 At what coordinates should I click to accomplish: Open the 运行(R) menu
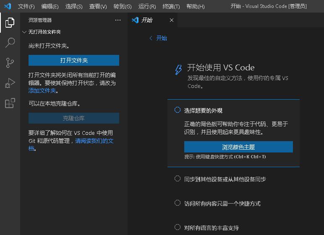[147, 6]
